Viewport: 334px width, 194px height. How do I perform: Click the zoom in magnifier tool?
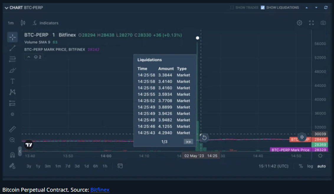click(x=12, y=140)
